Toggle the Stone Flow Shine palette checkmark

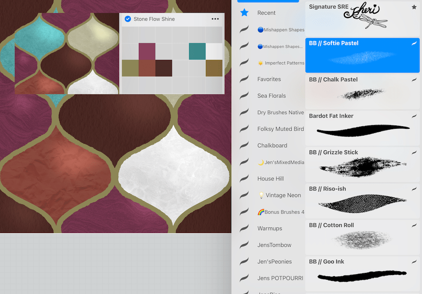pyautogui.click(x=128, y=19)
